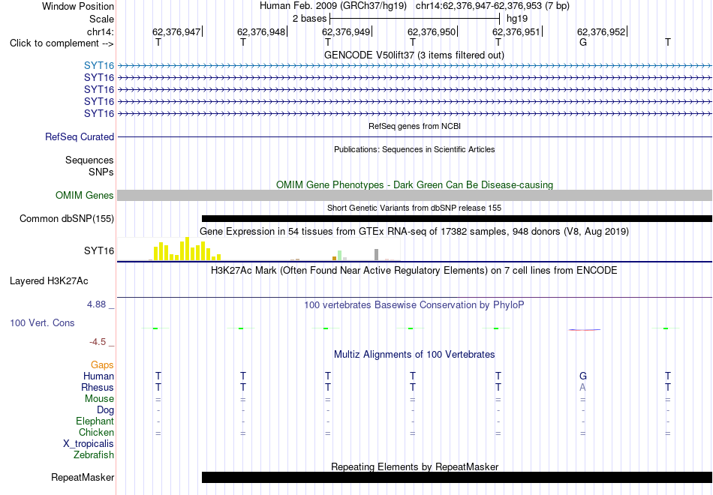Screen dimensions: 713x495
Task: Click the Sequences track label
Action: click(x=89, y=160)
